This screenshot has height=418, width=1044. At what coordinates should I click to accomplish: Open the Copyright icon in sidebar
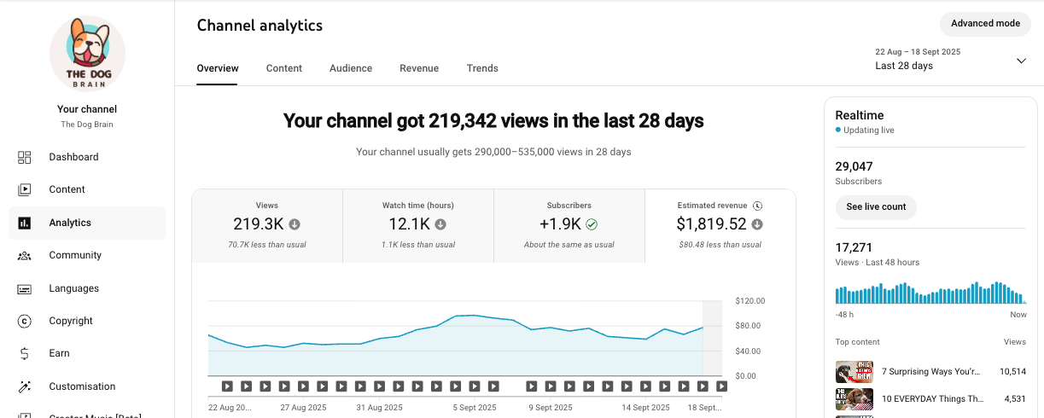[x=25, y=321]
